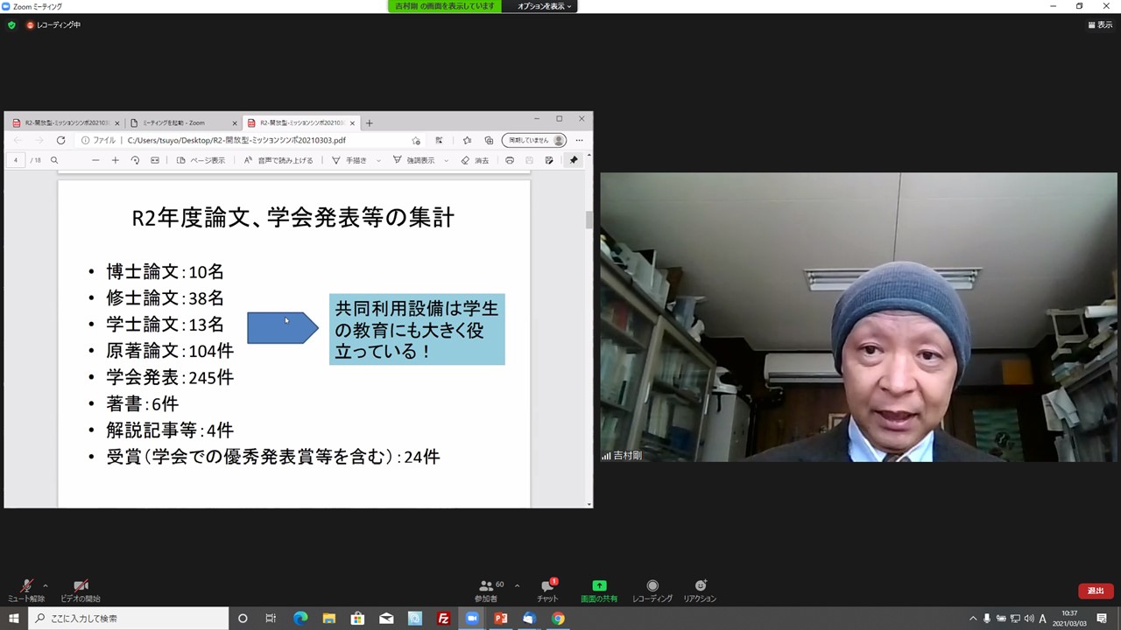Expand audio options arrow next to mute
This screenshot has width=1121, height=630.
point(45,585)
